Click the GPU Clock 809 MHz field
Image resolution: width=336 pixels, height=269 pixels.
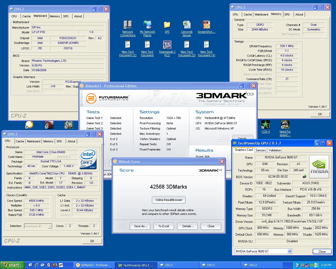(x=263, y=228)
